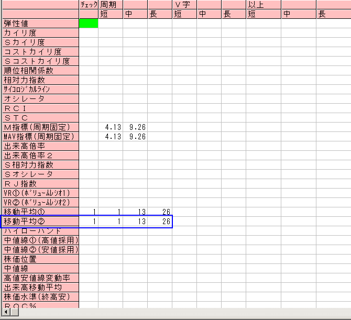Select the 株価水準(終高安) row label

(40, 297)
